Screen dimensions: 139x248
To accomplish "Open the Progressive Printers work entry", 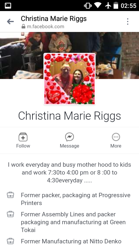I will (76, 199).
